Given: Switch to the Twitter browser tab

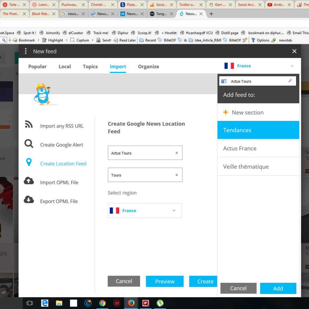Looking at the screenshot, I should click(191, 5).
